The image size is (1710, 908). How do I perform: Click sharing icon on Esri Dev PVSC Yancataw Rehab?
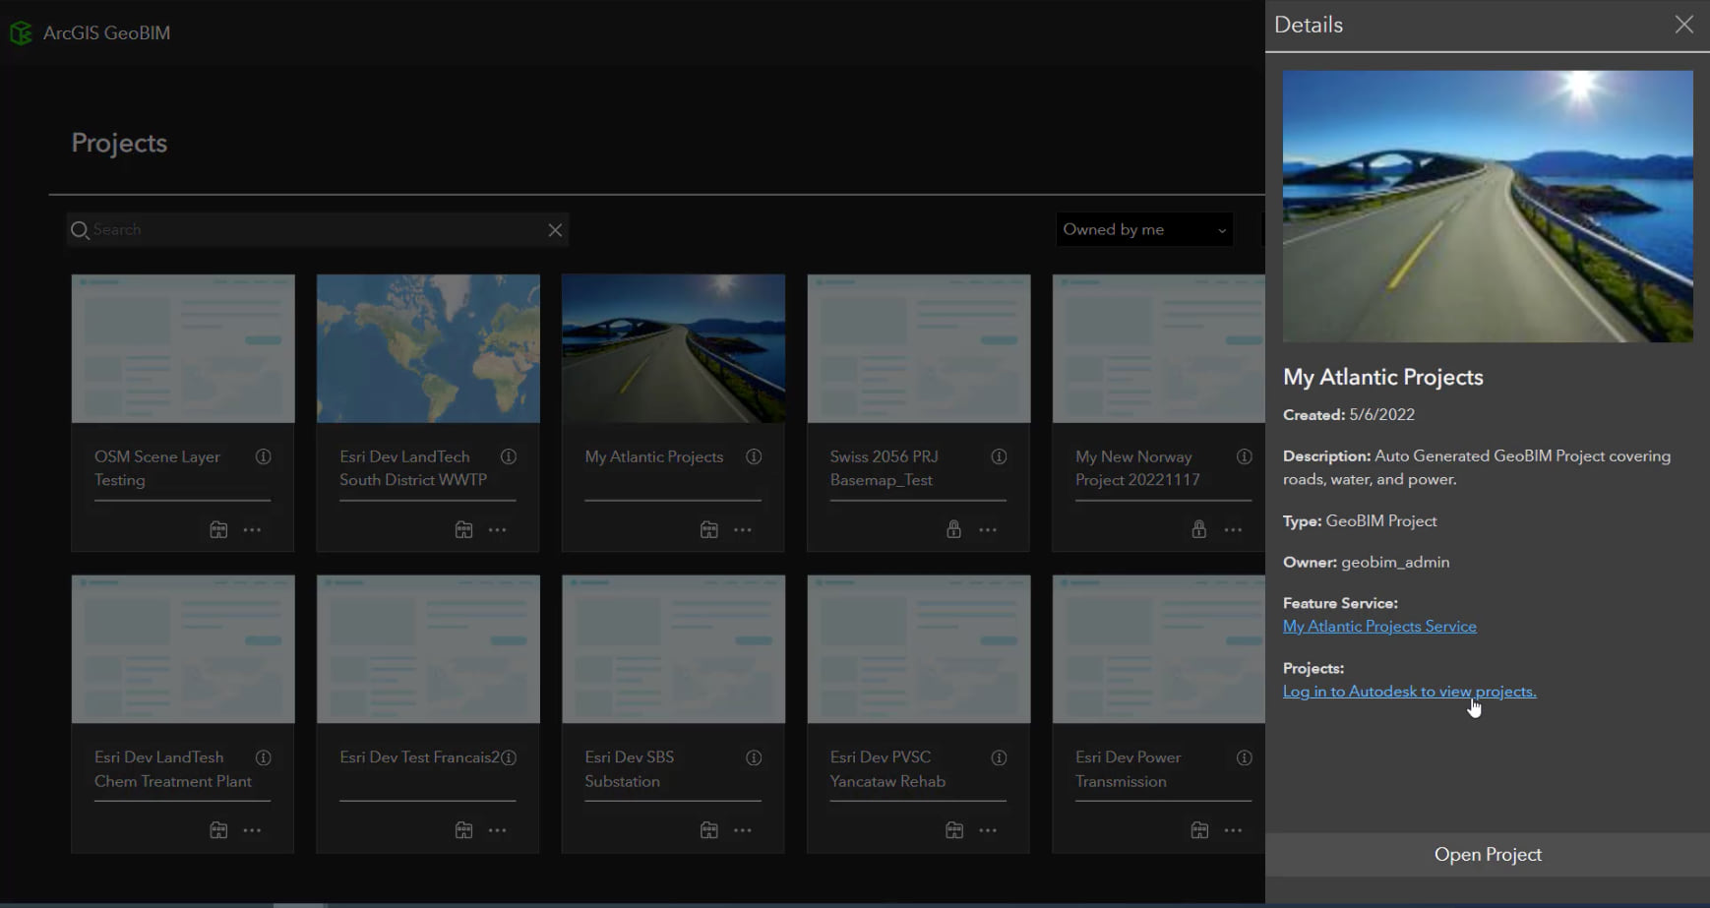953,830
